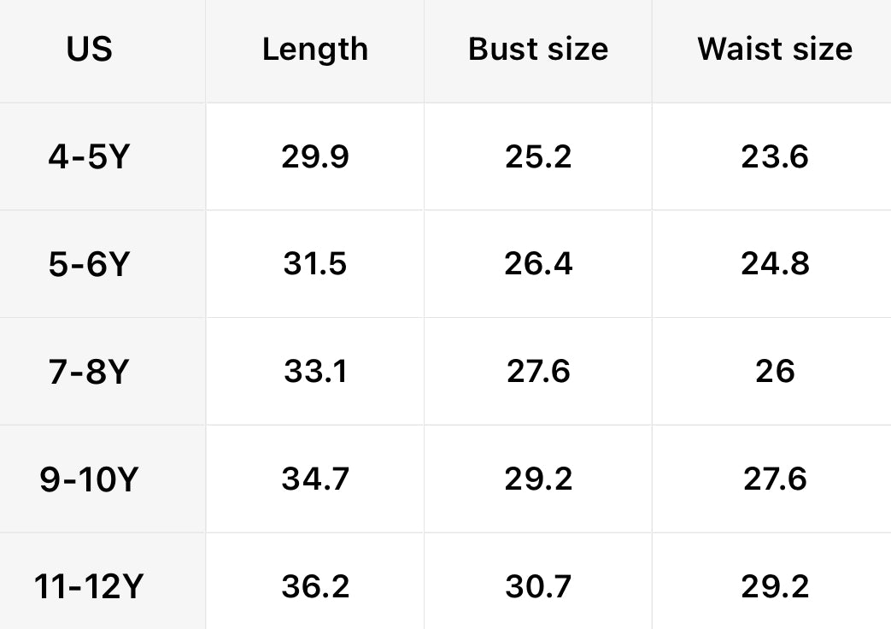Select the 26.4 bust size cell
Screen dimensions: 891x629
coord(538,264)
